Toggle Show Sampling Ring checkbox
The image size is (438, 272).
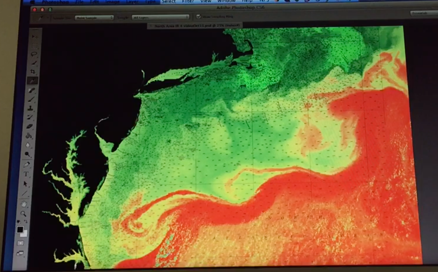tap(198, 17)
